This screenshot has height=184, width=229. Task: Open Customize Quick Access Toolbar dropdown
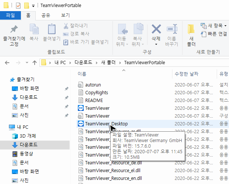[x=34, y=6]
